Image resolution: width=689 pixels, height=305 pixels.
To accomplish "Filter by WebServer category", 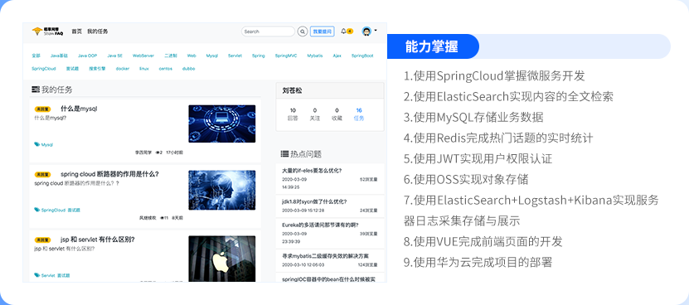I will point(143,56).
